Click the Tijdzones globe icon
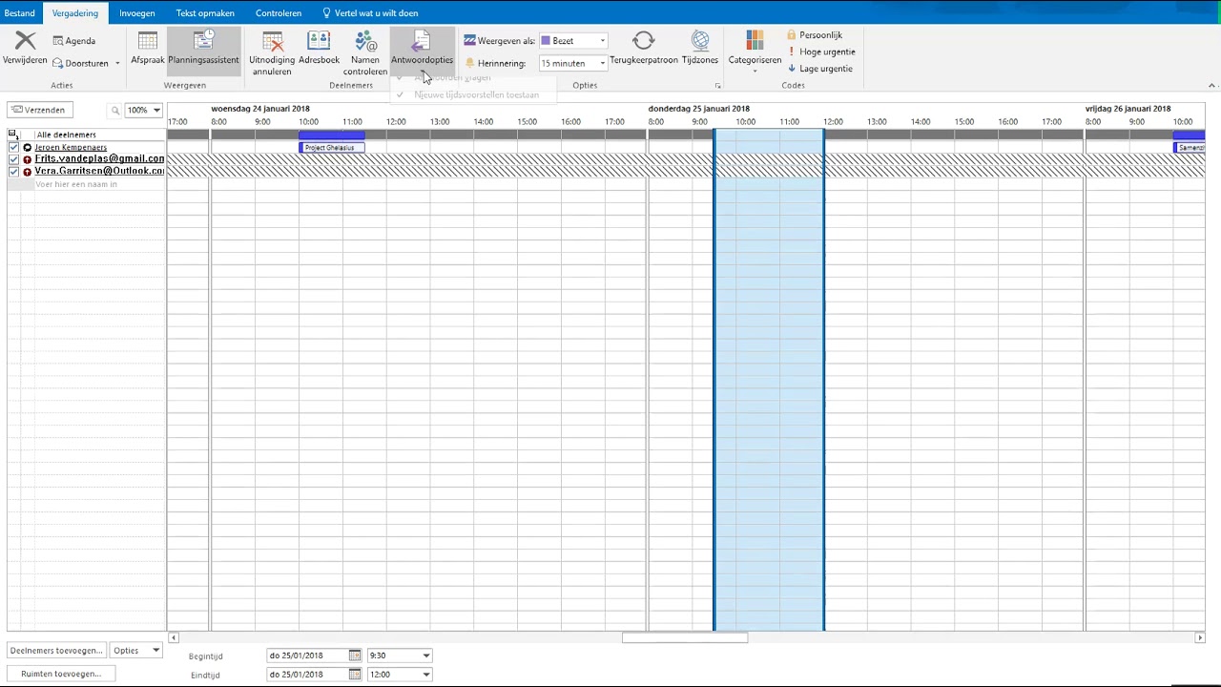1221x687 pixels. tap(700, 41)
